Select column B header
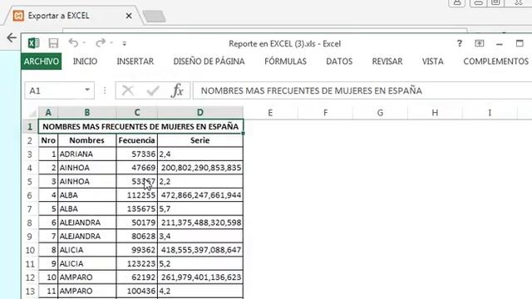 (86, 113)
